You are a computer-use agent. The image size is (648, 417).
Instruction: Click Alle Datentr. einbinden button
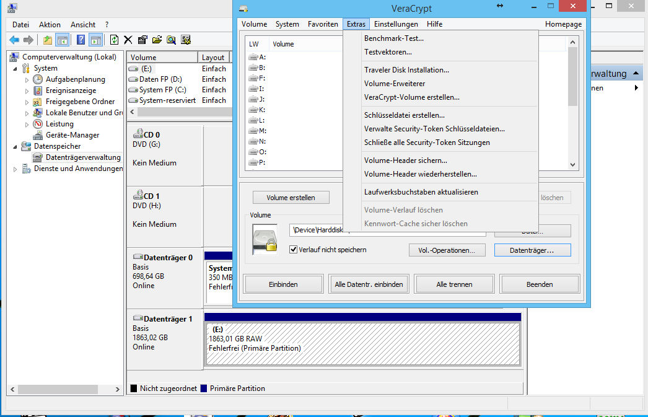[369, 284]
